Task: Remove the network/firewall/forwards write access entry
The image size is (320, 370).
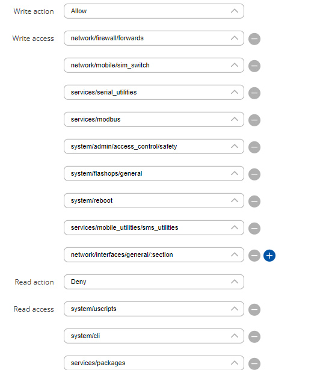Action: pos(254,39)
